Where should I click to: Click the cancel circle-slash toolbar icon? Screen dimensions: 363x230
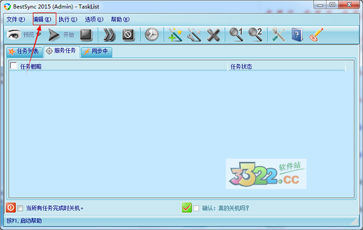point(128,35)
